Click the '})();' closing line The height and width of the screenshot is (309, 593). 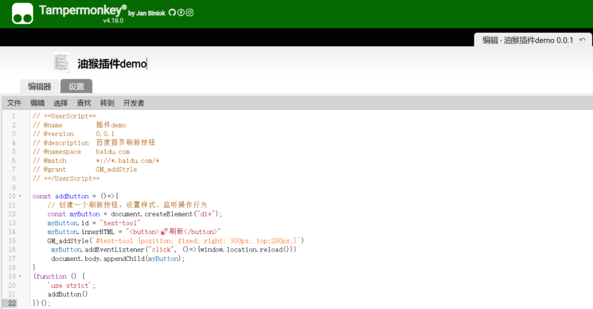pos(42,304)
